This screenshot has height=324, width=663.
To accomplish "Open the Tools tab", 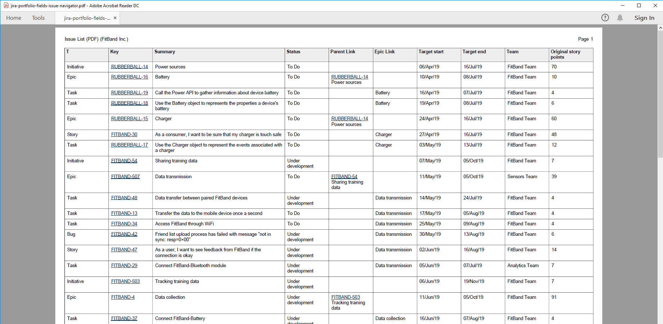I will coord(38,18).
